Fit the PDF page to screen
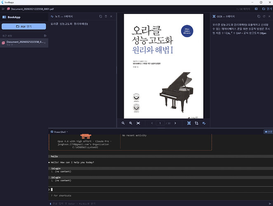Screen dimensions: 273x206 click(138, 123)
